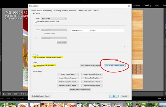Screen dimensions: 166x107
Task: Click down scroll arrow of Camera Model table
Action: [124, 46]
